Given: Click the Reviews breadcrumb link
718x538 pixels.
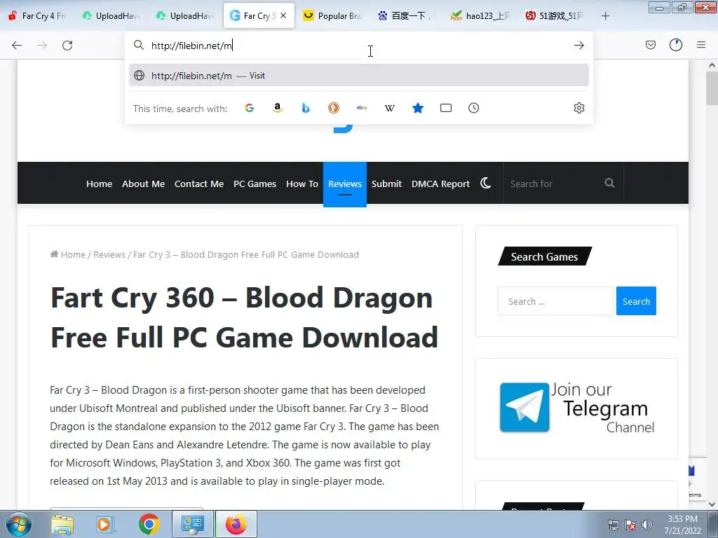Looking at the screenshot, I should tap(109, 255).
